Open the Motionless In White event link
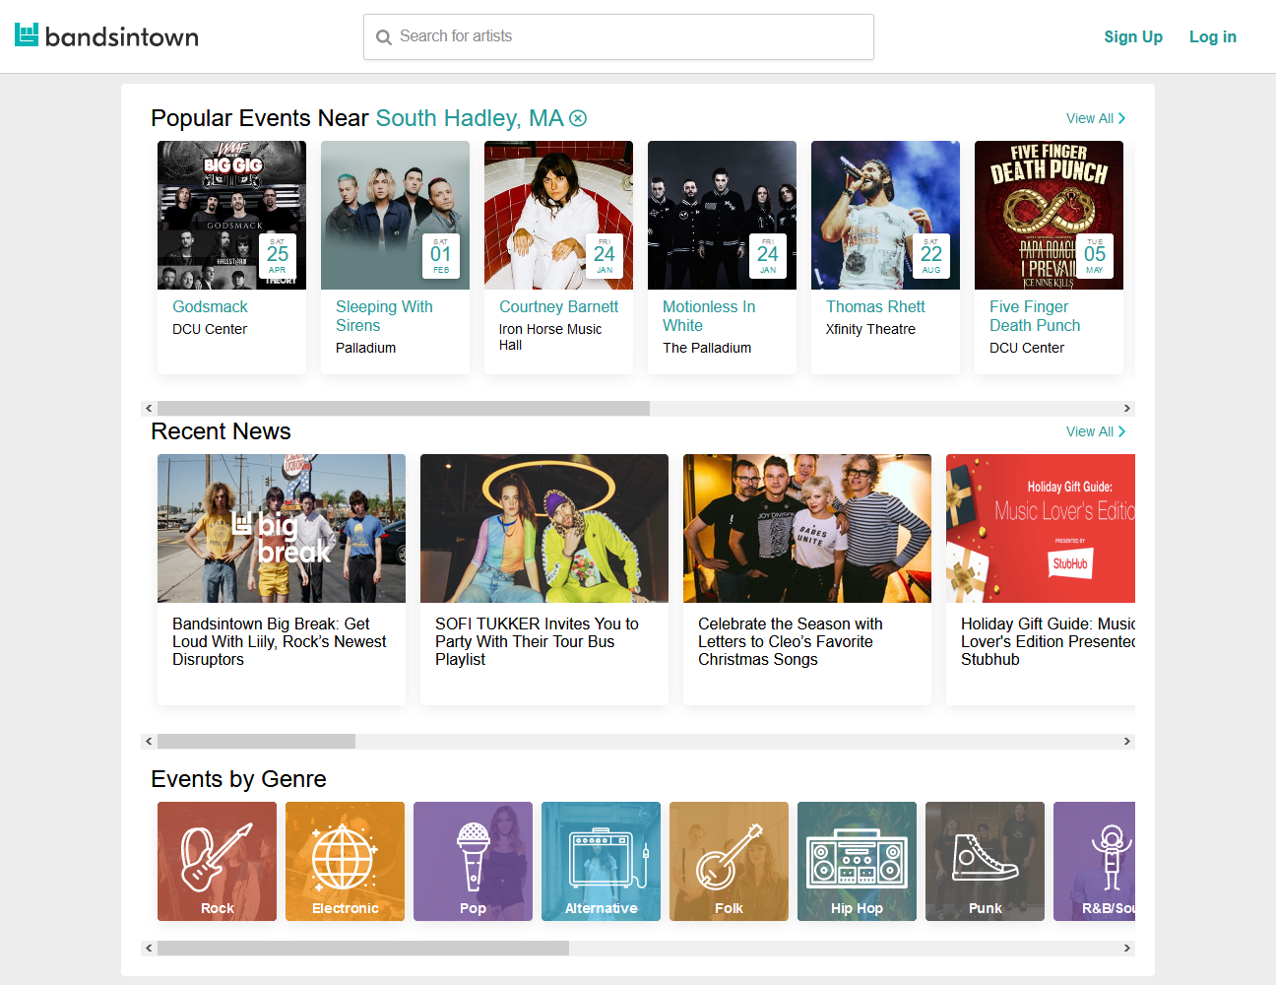Screen dimensions: 1276x985 (x=709, y=316)
